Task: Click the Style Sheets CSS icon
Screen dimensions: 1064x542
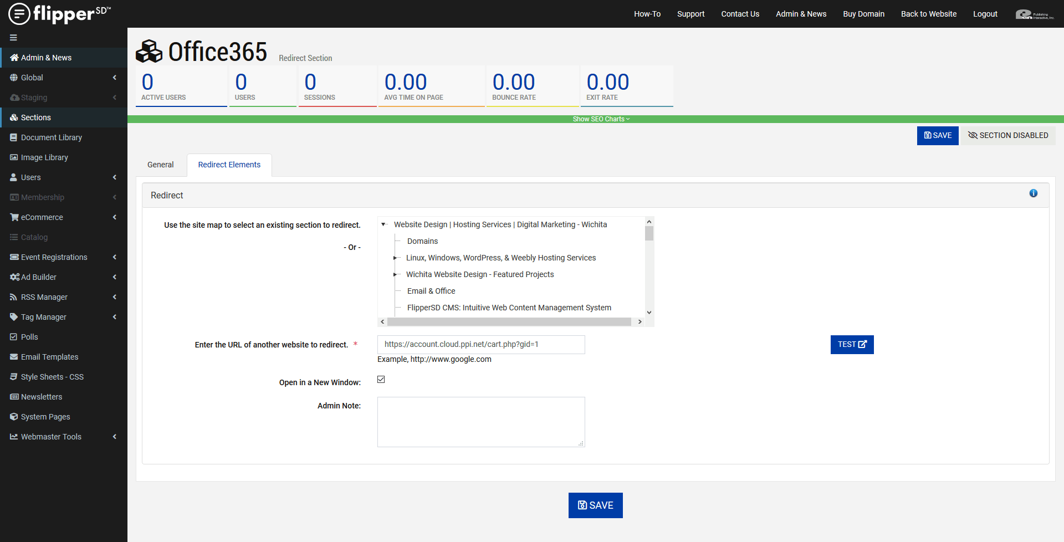Action: point(14,377)
